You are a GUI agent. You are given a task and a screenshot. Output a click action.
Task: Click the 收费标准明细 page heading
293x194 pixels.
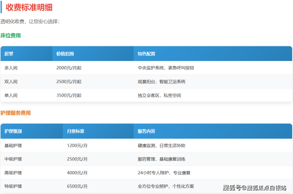click(x=29, y=7)
